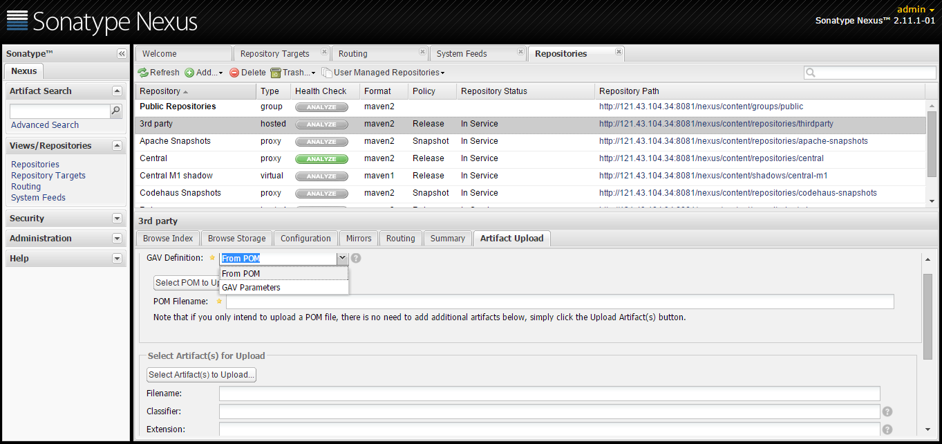Open the lower Routing tab
This screenshot has height=444, width=942.
point(401,239)
